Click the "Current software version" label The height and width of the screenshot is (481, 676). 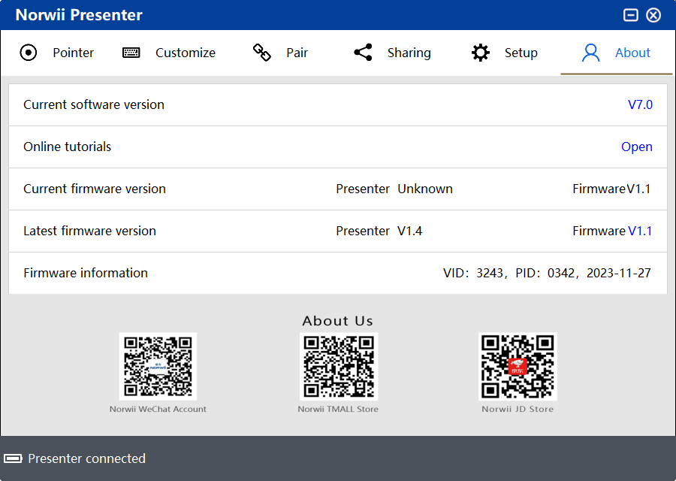coord(94,104)
